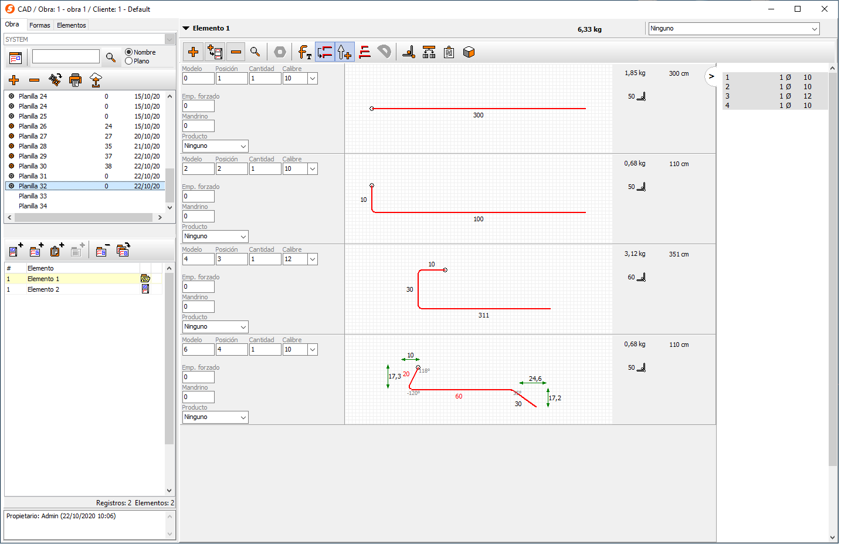The height and width of the screenshot is (547, 841).
Task: Select the Nombre radio button
Action: coord(130,52)
